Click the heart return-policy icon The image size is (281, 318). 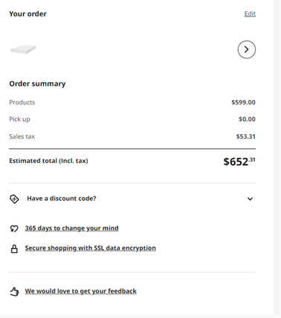point(14,228)
